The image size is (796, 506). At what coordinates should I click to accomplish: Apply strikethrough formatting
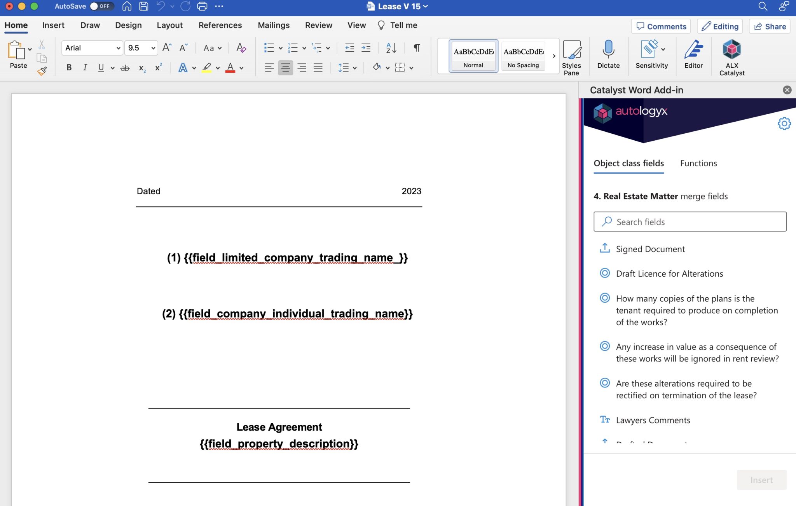point(125,68)
